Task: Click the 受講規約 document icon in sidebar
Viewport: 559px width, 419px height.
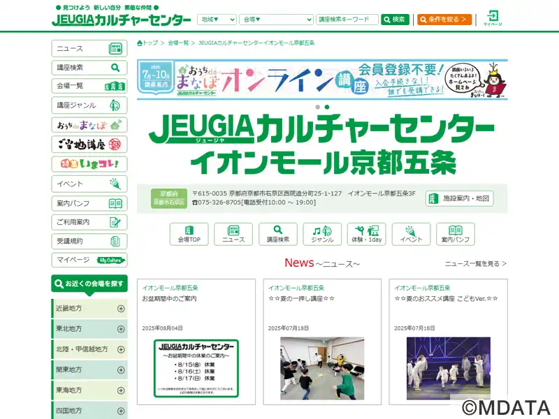Action: coord(115,241)
